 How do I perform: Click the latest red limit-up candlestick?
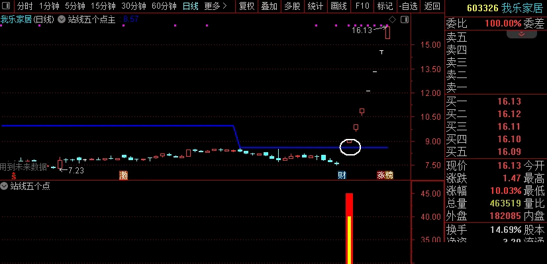pyautogui.click(x=387, y=33)
